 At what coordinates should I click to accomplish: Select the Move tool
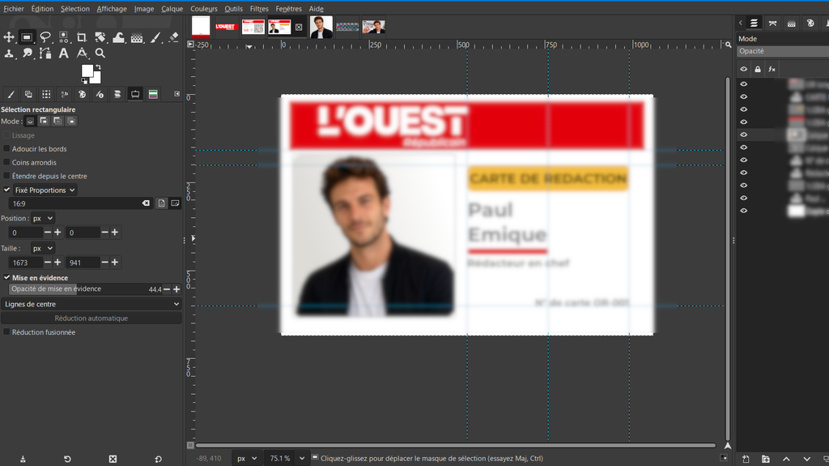[x=9, y=37]
